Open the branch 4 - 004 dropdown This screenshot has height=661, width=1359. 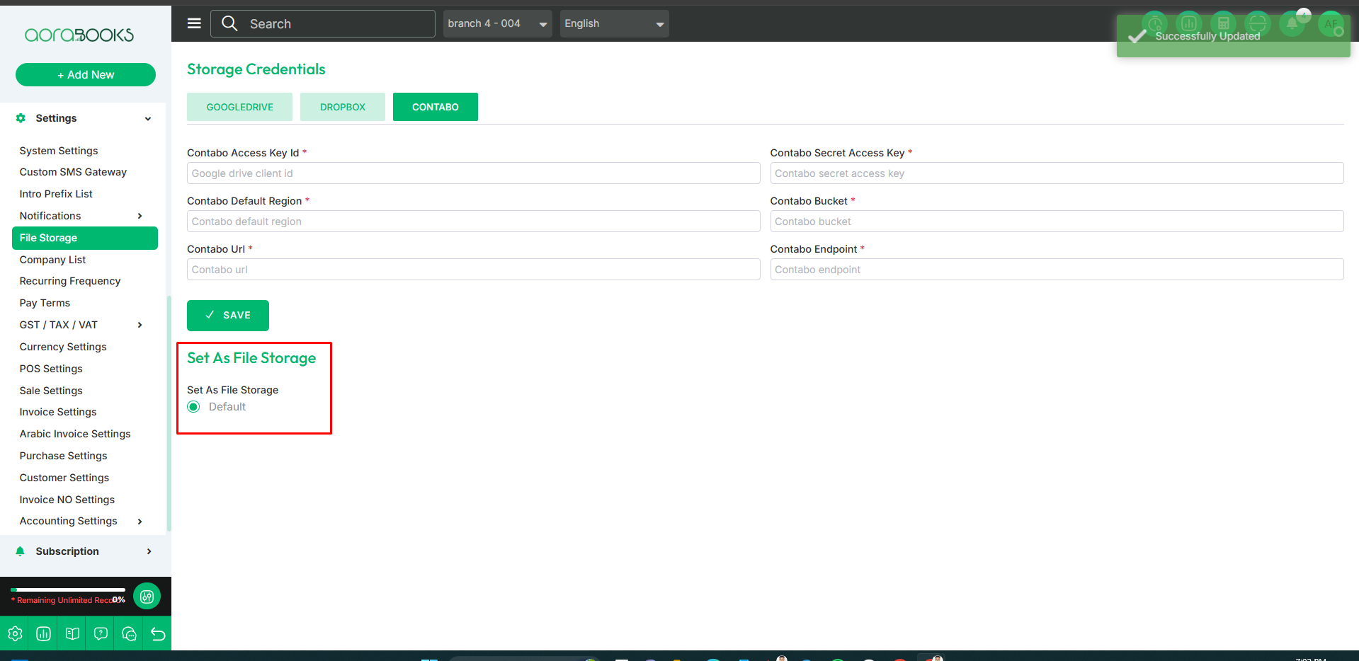pyautogui.click(x=497, y=23)
